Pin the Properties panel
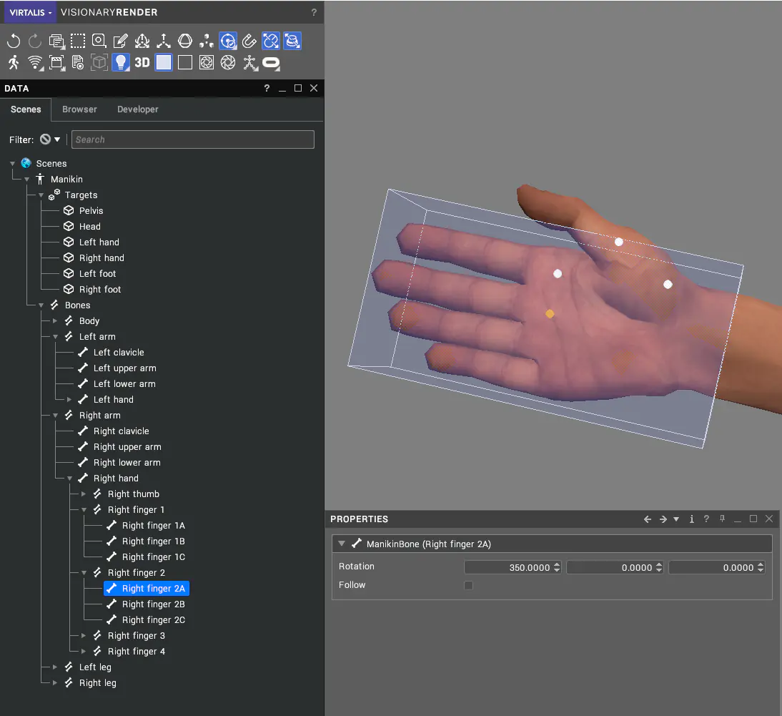The image size is (782, 716). coord(722,519)
